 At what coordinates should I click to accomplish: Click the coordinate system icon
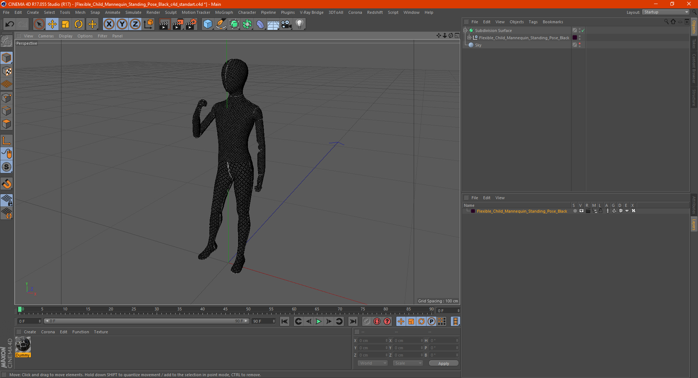148,24
